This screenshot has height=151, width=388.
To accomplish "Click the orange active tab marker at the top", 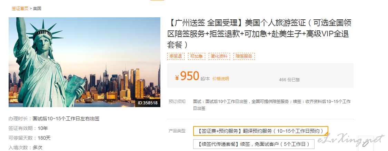I will (x=157, y=0).
